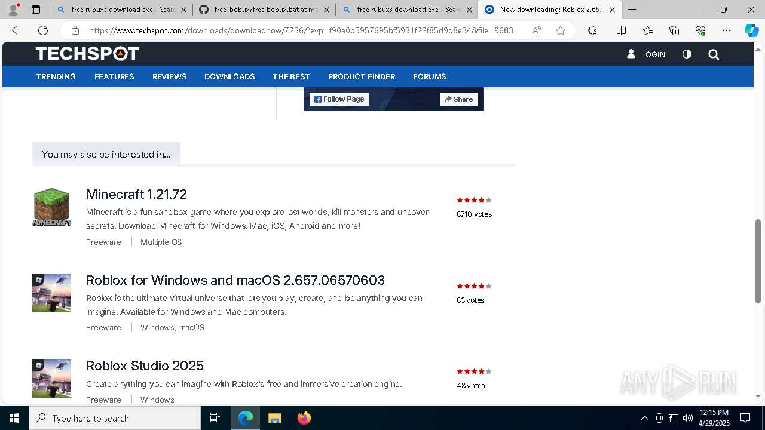Select the 'Multiple OS' label
Viewport: 765px width, 430px height.
point(161,242)
